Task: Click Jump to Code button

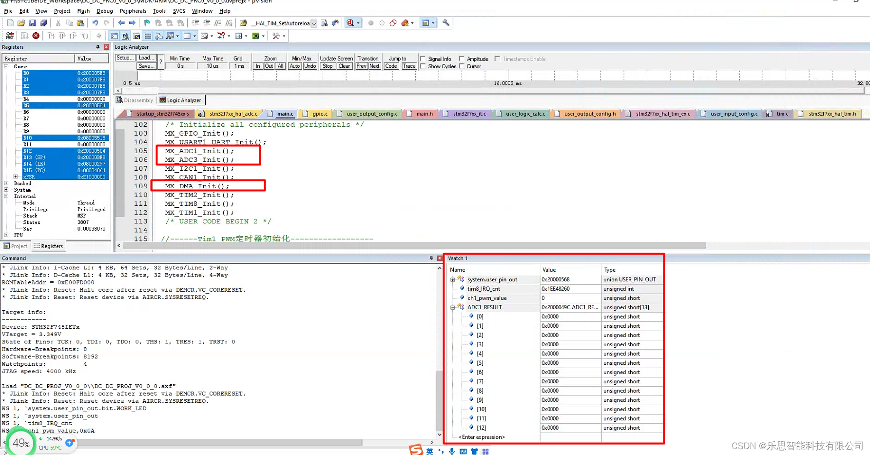Action: pyautogui.click(x=391, y=66)
